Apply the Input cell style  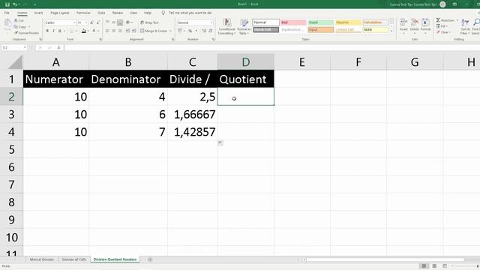click(320, 30)
